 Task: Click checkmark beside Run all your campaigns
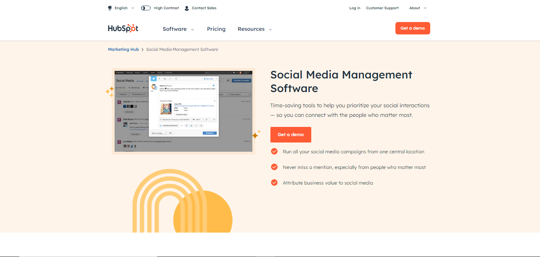pos(274,151)
